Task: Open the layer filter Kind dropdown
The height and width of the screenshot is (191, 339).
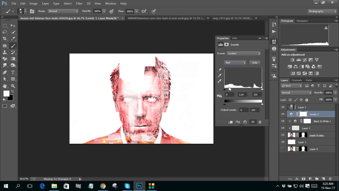Action: (291, 86)
